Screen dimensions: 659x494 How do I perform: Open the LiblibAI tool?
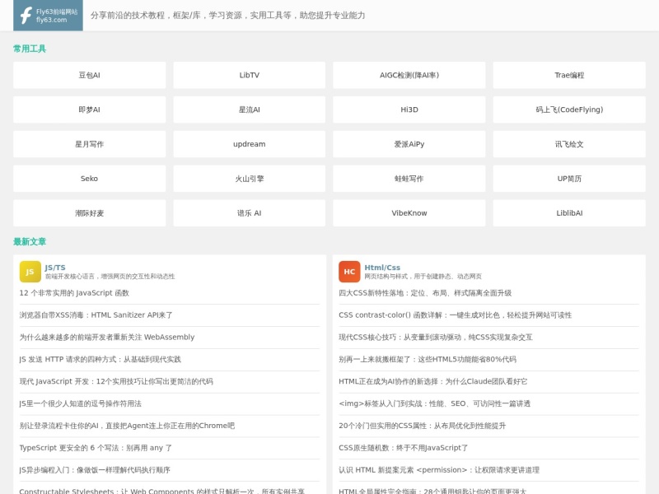click(x=569, y=213)
